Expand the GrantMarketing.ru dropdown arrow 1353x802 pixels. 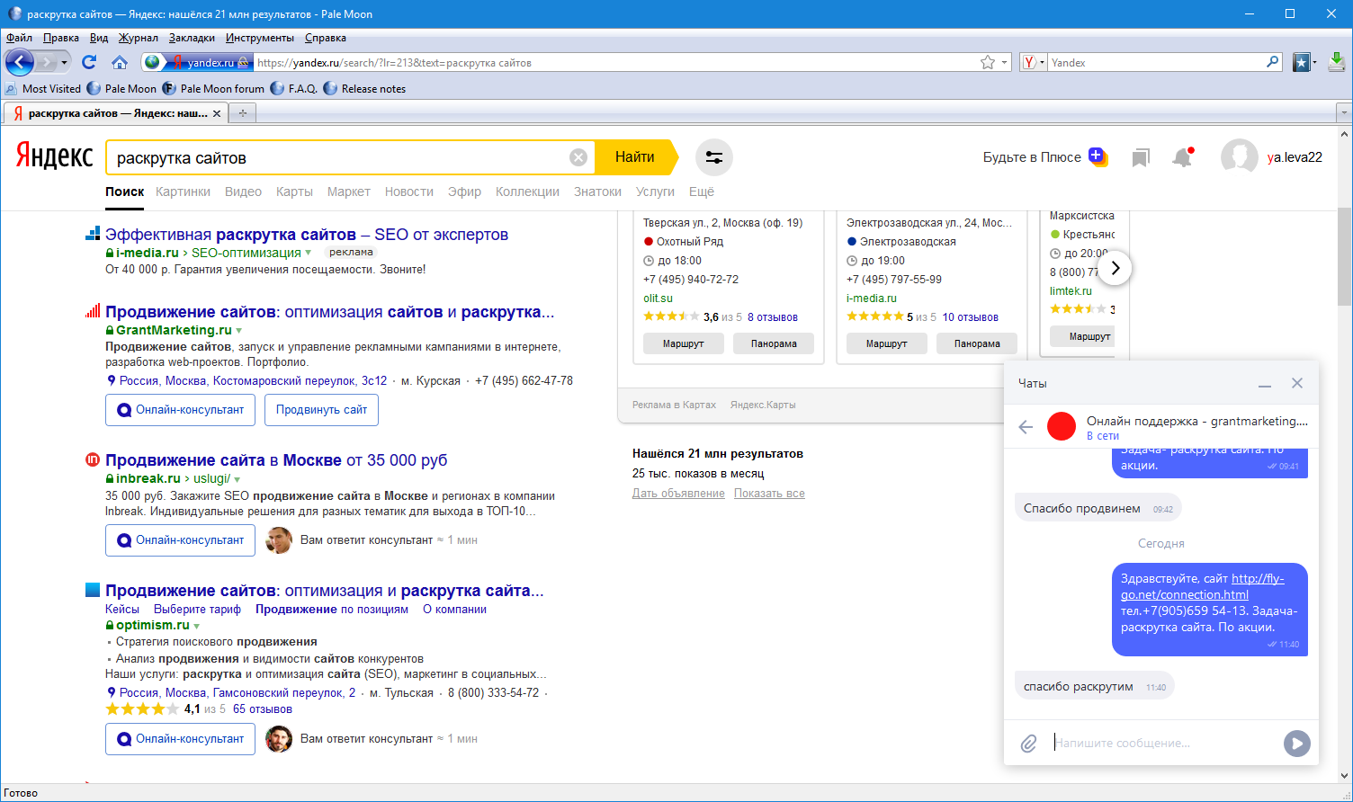[239, 331]
